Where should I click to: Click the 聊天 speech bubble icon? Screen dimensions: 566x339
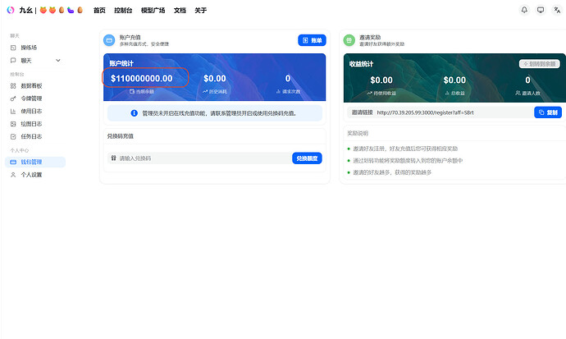(13, 60)
